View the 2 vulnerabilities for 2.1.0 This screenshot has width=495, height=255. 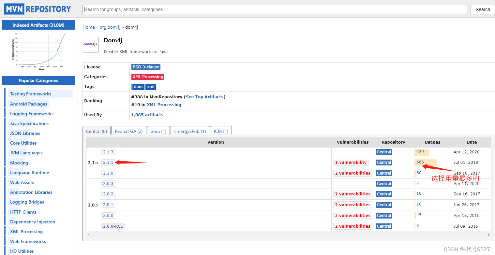(353, 173)
